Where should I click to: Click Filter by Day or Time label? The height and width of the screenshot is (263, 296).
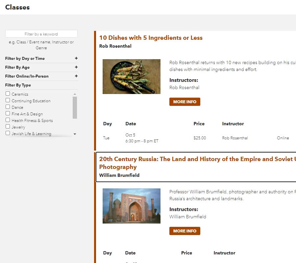coord(25,59)
